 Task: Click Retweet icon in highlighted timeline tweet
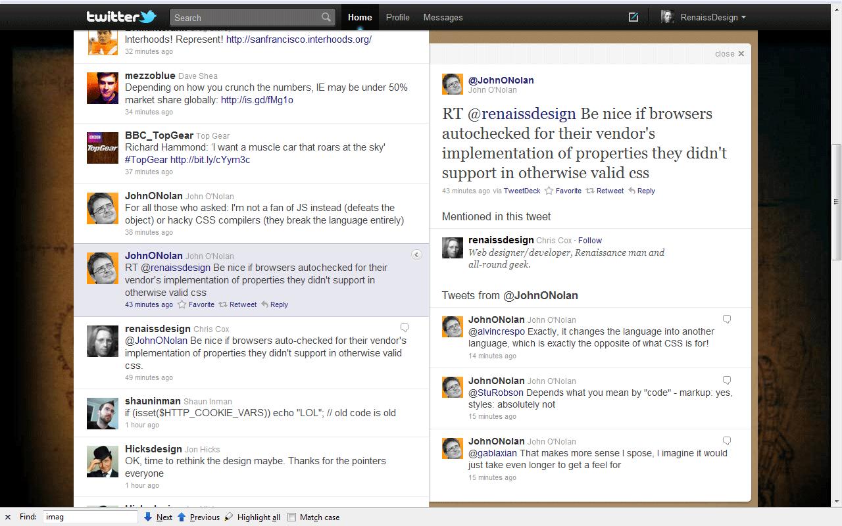click(224, 304)
